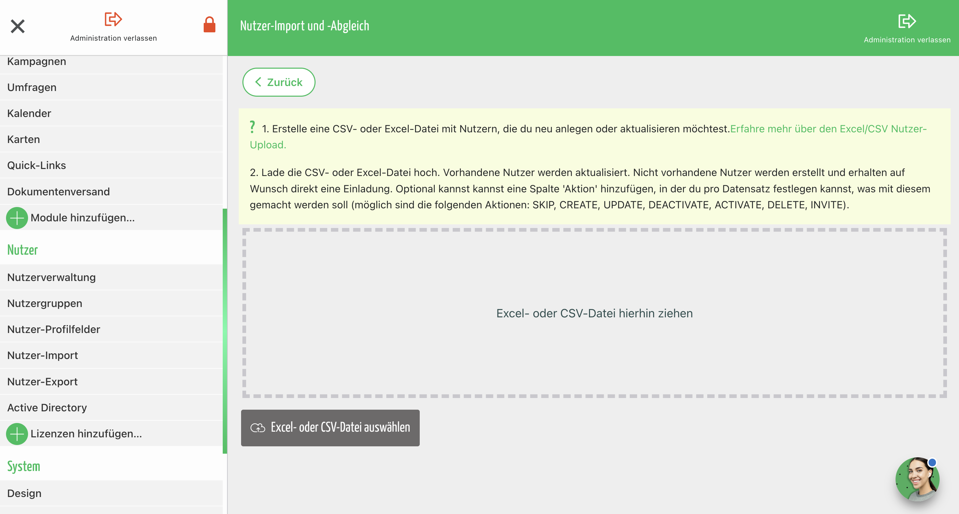Click header Administration verlassen label
Screen dimensions: 959x514
(907, 40)
